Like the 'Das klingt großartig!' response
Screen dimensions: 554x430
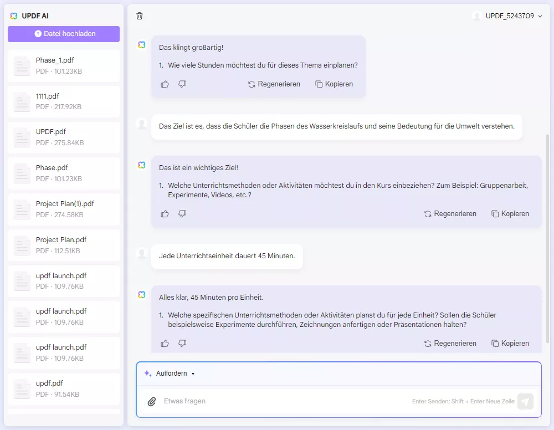click(165, 84)
